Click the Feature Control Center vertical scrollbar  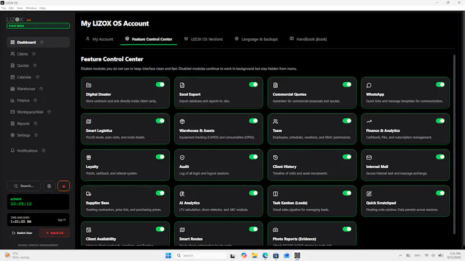point(454,145)
